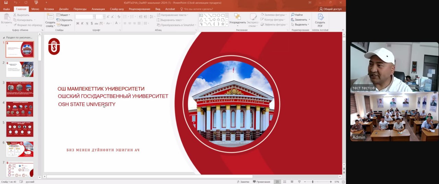This screenshot has height=184, width=439.
Task: Expand Shape Outline (Контур фигуры) dropdown
Action: pyautogui.click(x=273, y=20)
